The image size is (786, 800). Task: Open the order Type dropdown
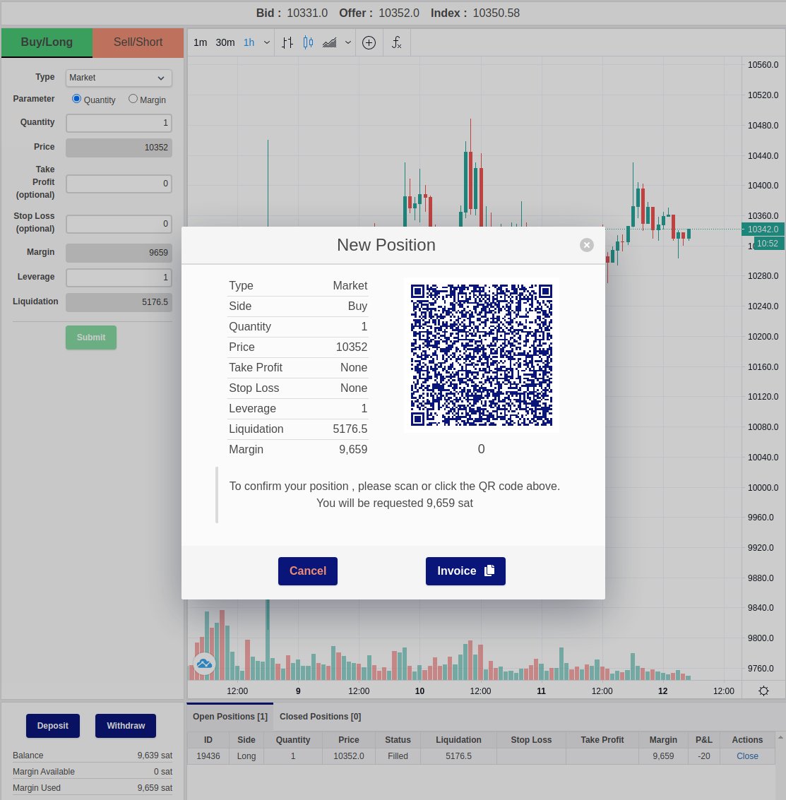tap(119, 78)
